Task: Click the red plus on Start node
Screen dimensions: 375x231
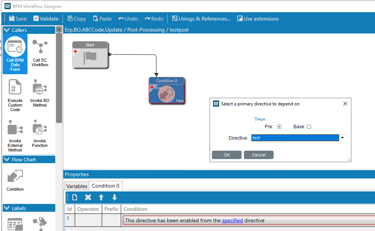Action: [x=75, y=51]
